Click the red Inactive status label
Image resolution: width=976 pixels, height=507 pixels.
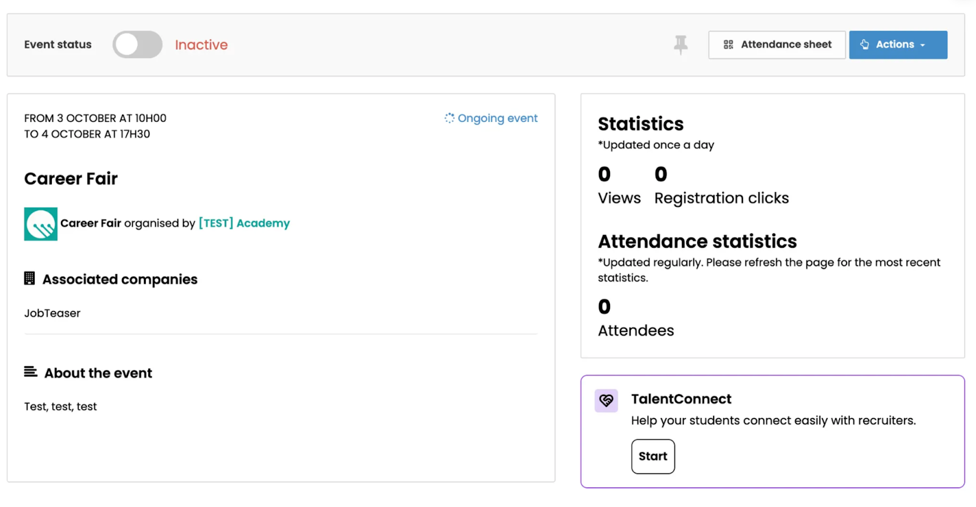pyautogui.click(x=201, y=45)
